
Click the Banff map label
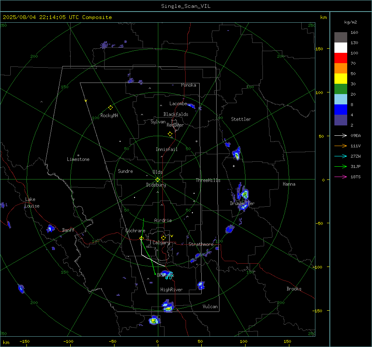click(68, 230)
